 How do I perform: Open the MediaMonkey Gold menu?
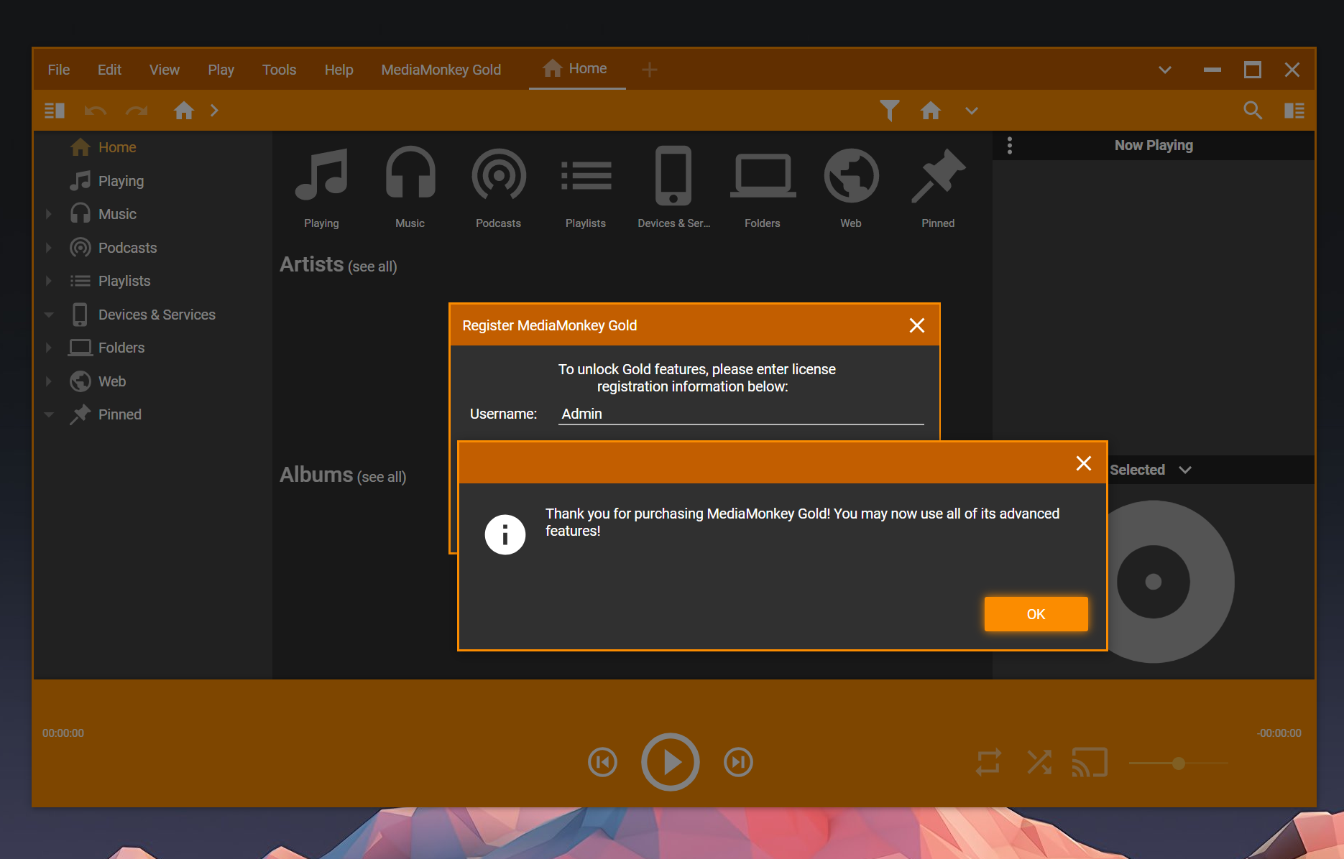tap(441, 70)
